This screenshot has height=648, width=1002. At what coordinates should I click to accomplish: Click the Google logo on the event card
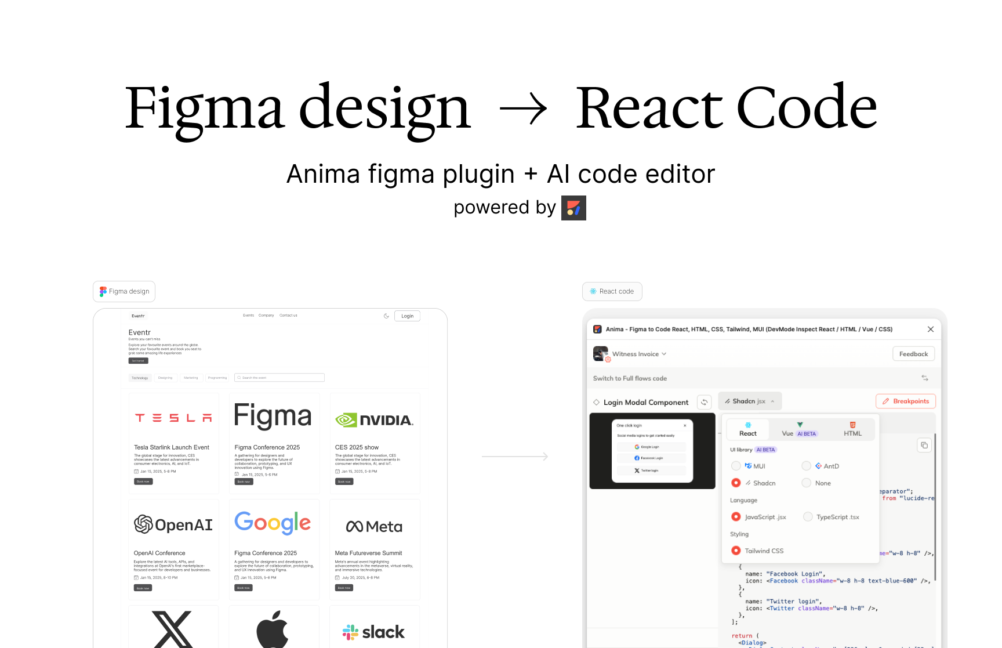(273, 523)
